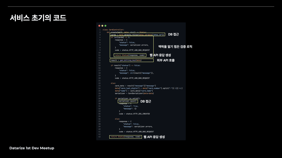Image resolution: width=282 pixels, height=158 pixels.
Task: Click the red close dot of the code window
Action: tap(99, 26)
